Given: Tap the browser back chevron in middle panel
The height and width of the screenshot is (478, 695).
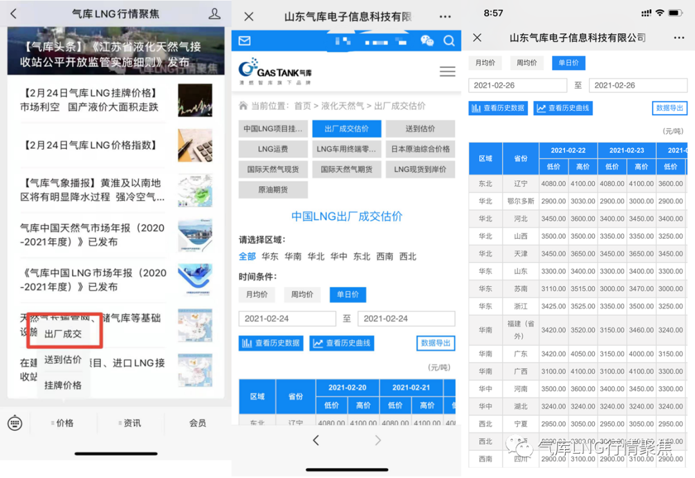Looking at the screenshot, I should [x=315, y=440].
